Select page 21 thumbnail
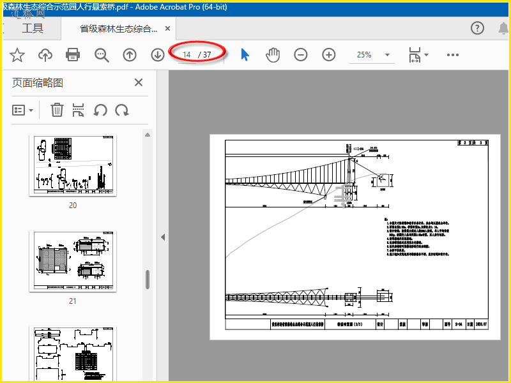511x383 pixels. tap(73, 261)
